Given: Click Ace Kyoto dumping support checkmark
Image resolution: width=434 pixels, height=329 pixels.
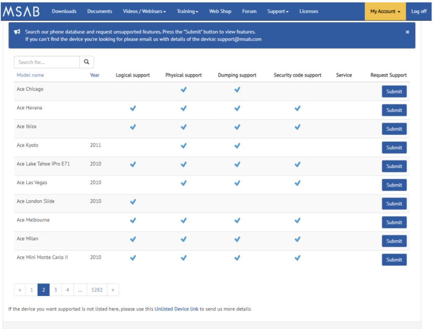Looking at the screenshot, I should 237,146.
